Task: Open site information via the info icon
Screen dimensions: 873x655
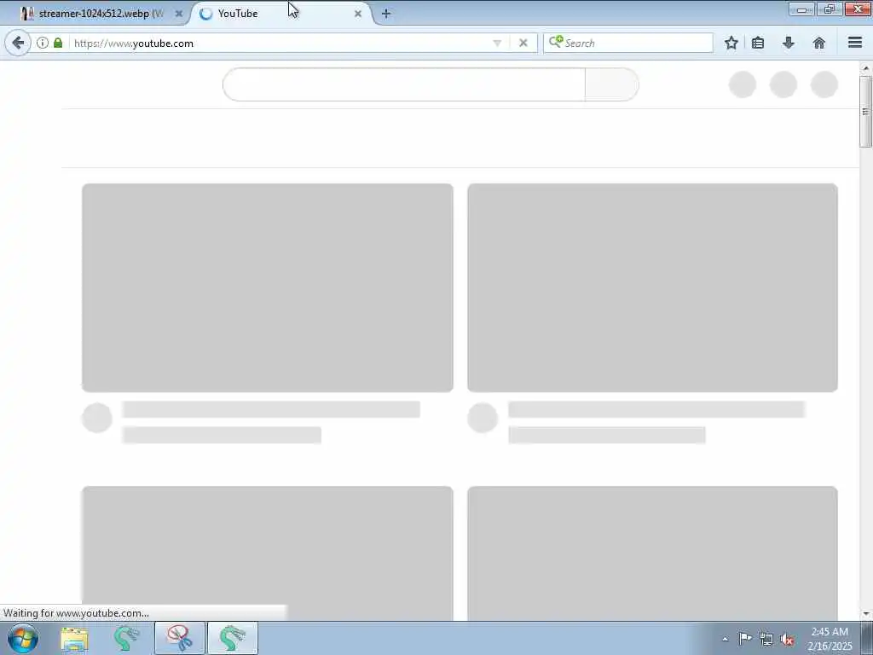Action: point(43,43)
